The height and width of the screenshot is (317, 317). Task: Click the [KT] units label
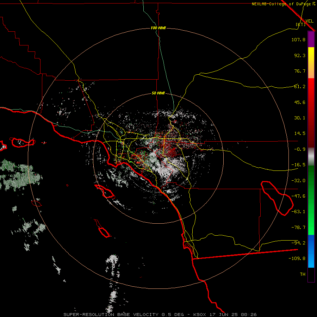[301, 24]
